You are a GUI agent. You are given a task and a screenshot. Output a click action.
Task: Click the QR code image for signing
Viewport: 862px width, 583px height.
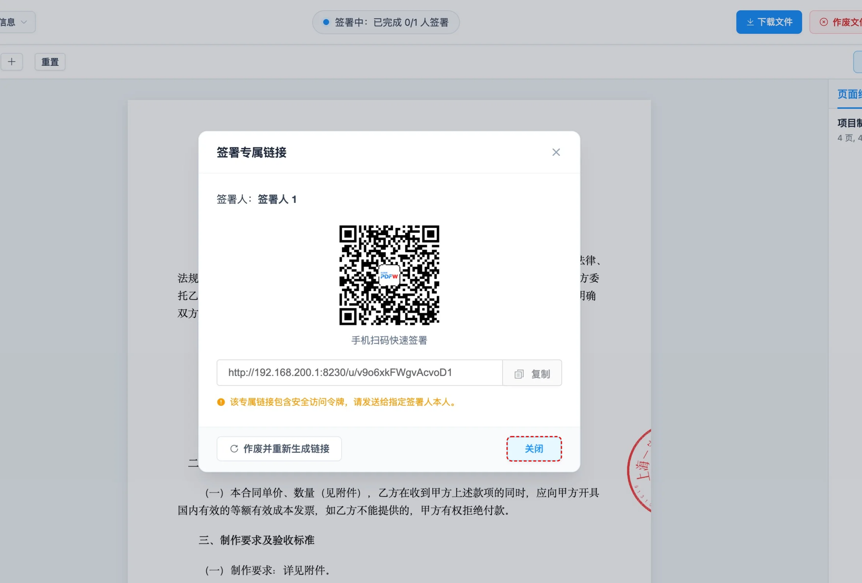[x=389, y=276]
